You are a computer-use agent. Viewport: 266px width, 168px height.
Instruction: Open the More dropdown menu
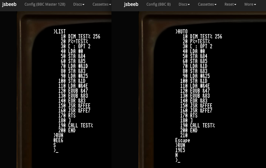pos(250,5)
